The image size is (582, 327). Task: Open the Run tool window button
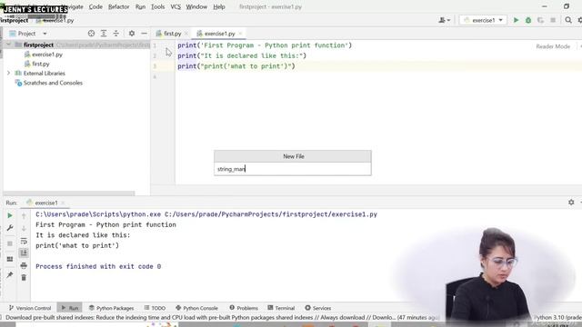tap(70, 308)
